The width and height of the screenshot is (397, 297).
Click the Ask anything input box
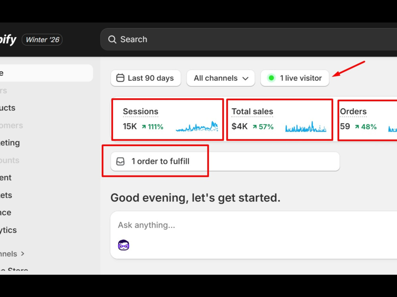(x=253, y=235)
